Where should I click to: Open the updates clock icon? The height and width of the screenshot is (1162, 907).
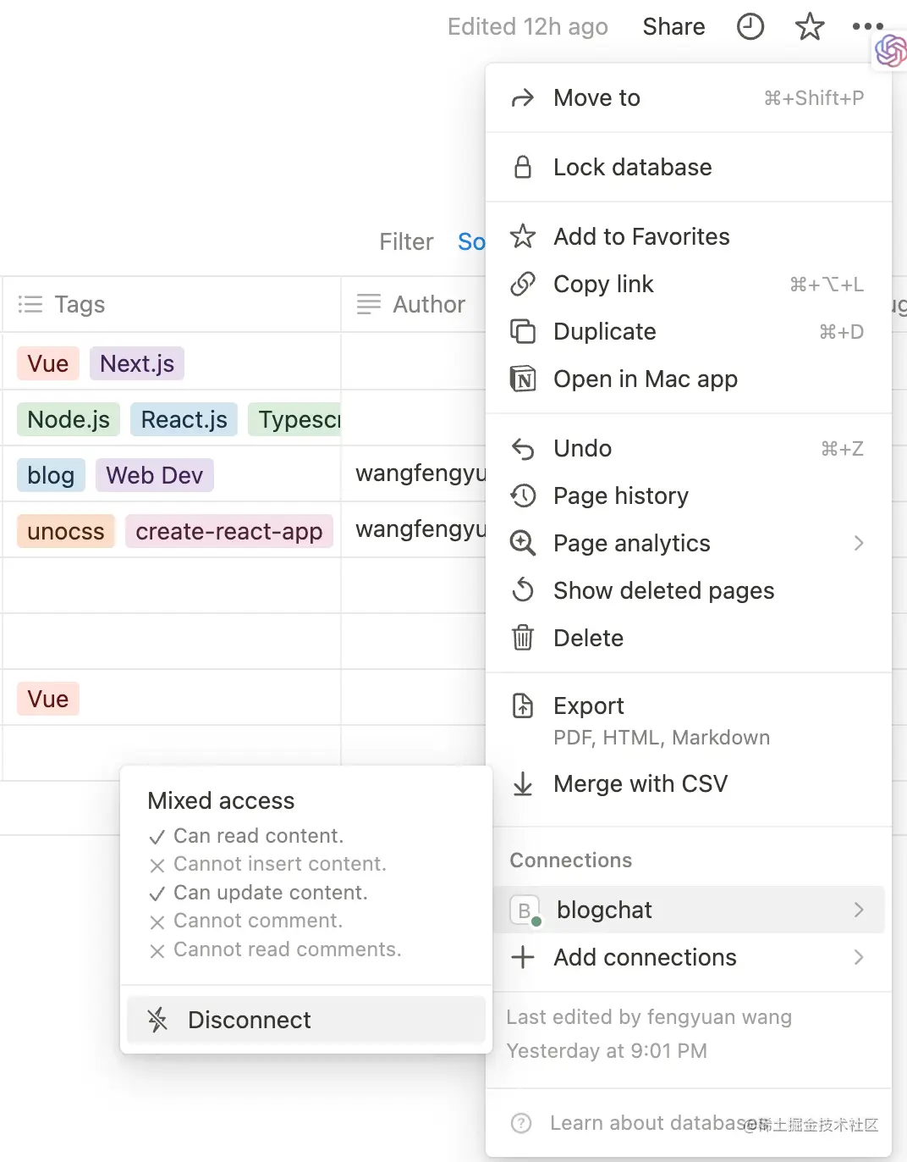[750, 27]
